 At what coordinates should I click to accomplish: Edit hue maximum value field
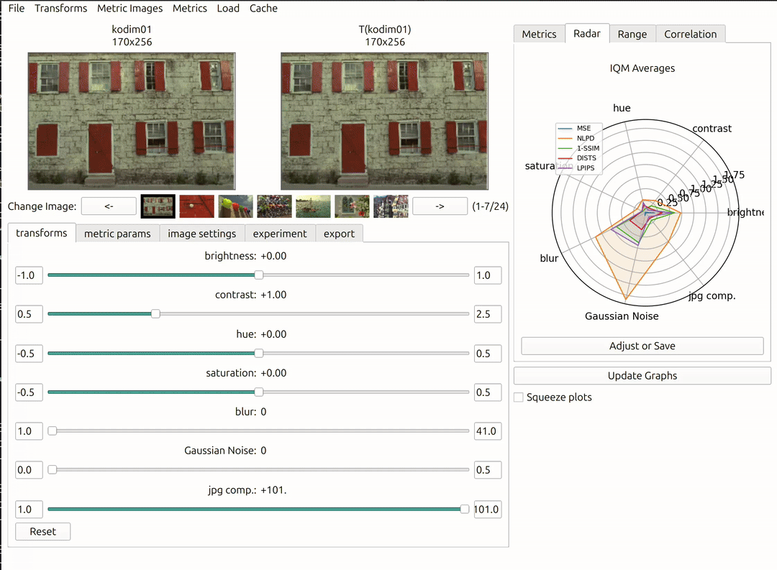[x=488, y=354]
